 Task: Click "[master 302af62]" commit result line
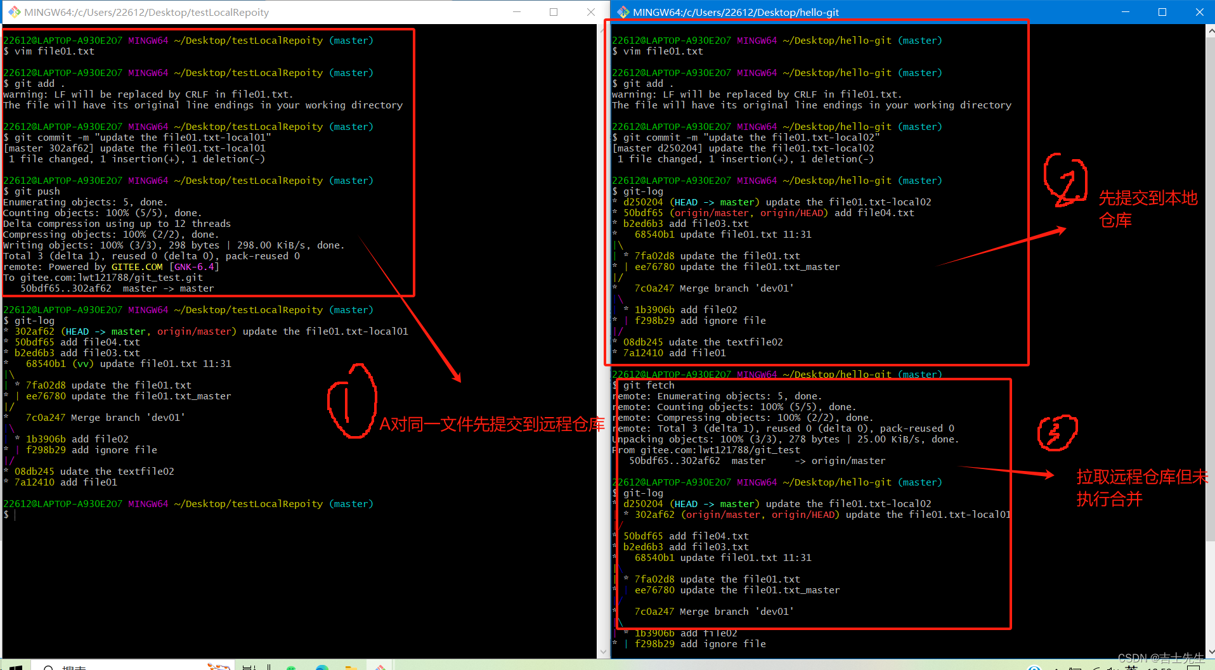(134, 148)
